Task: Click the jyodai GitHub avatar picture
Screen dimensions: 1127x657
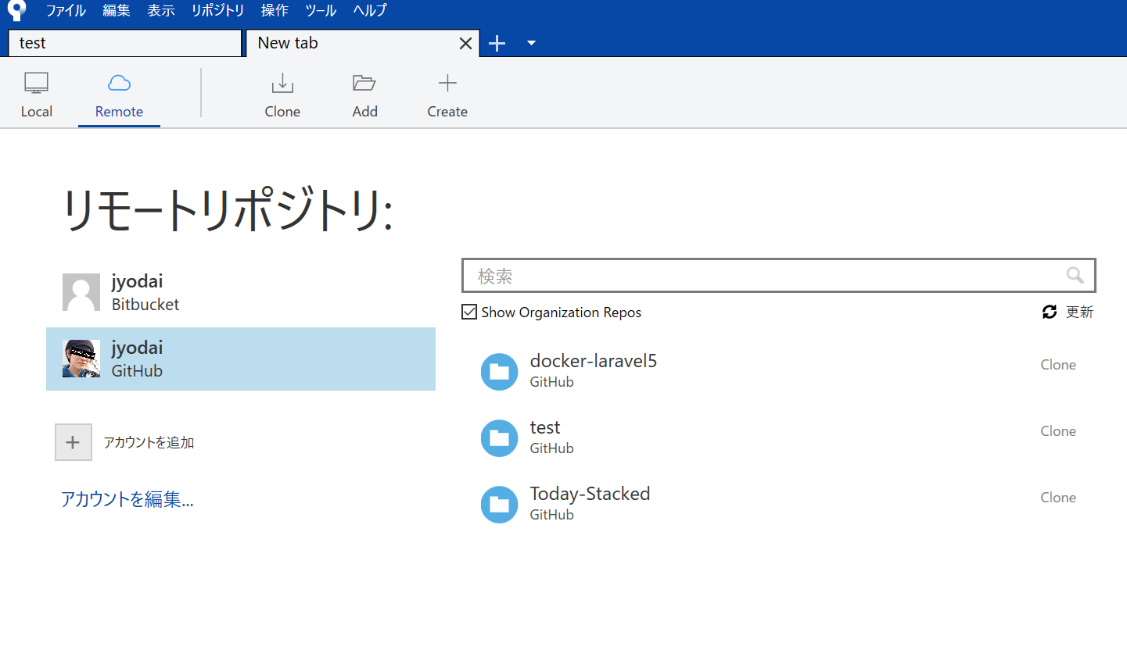Action: pyautogui.click(x=81, y=359)
